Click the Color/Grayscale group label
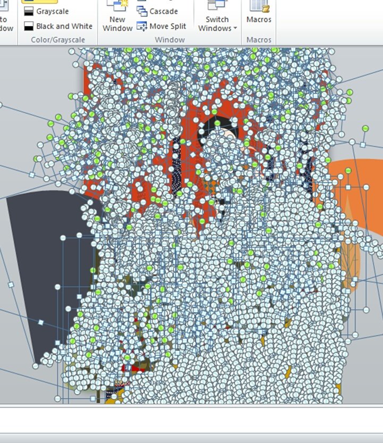This screenshot has width=383, height=443. point(58,40)
